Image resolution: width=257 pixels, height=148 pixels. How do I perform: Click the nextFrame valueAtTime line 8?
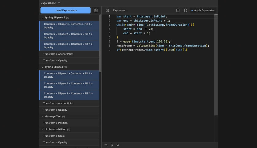163,46
